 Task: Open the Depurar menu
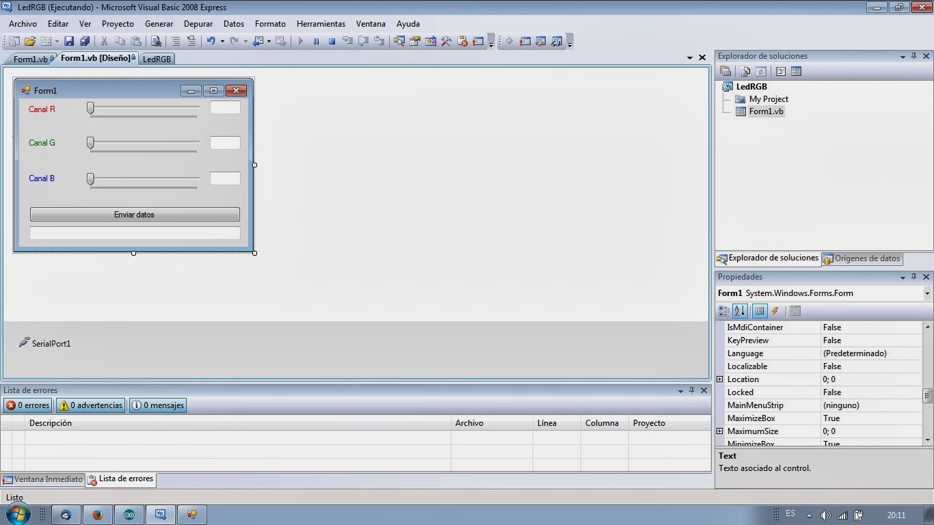point(198,23)
